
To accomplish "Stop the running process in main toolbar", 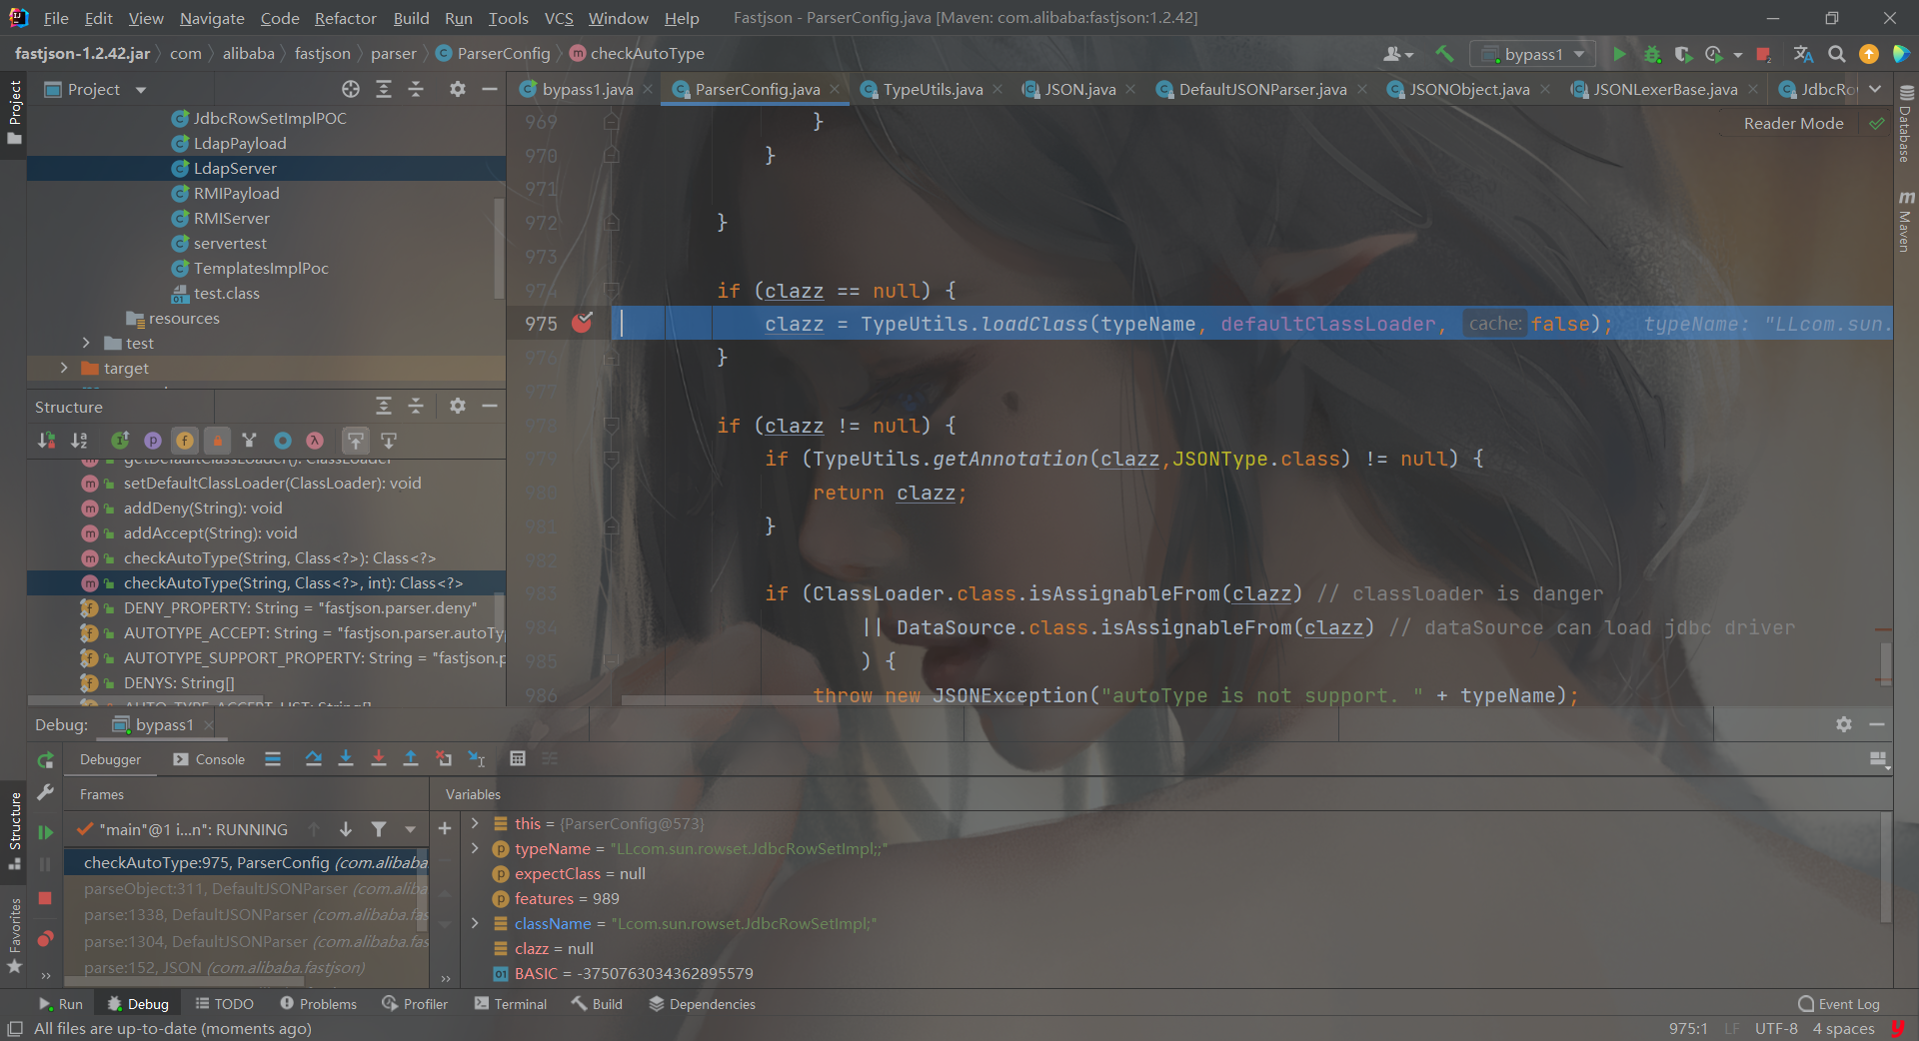I will [1764, 54].
